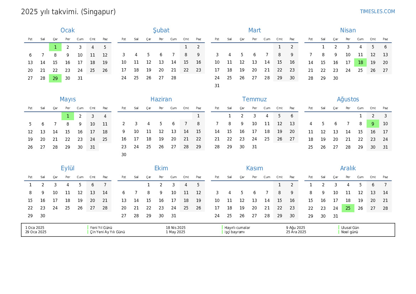Click the title '2025 yılı takvimi. (Singapur)'
This screenshot has width=416, height=294.
click(x=68, y=12)
